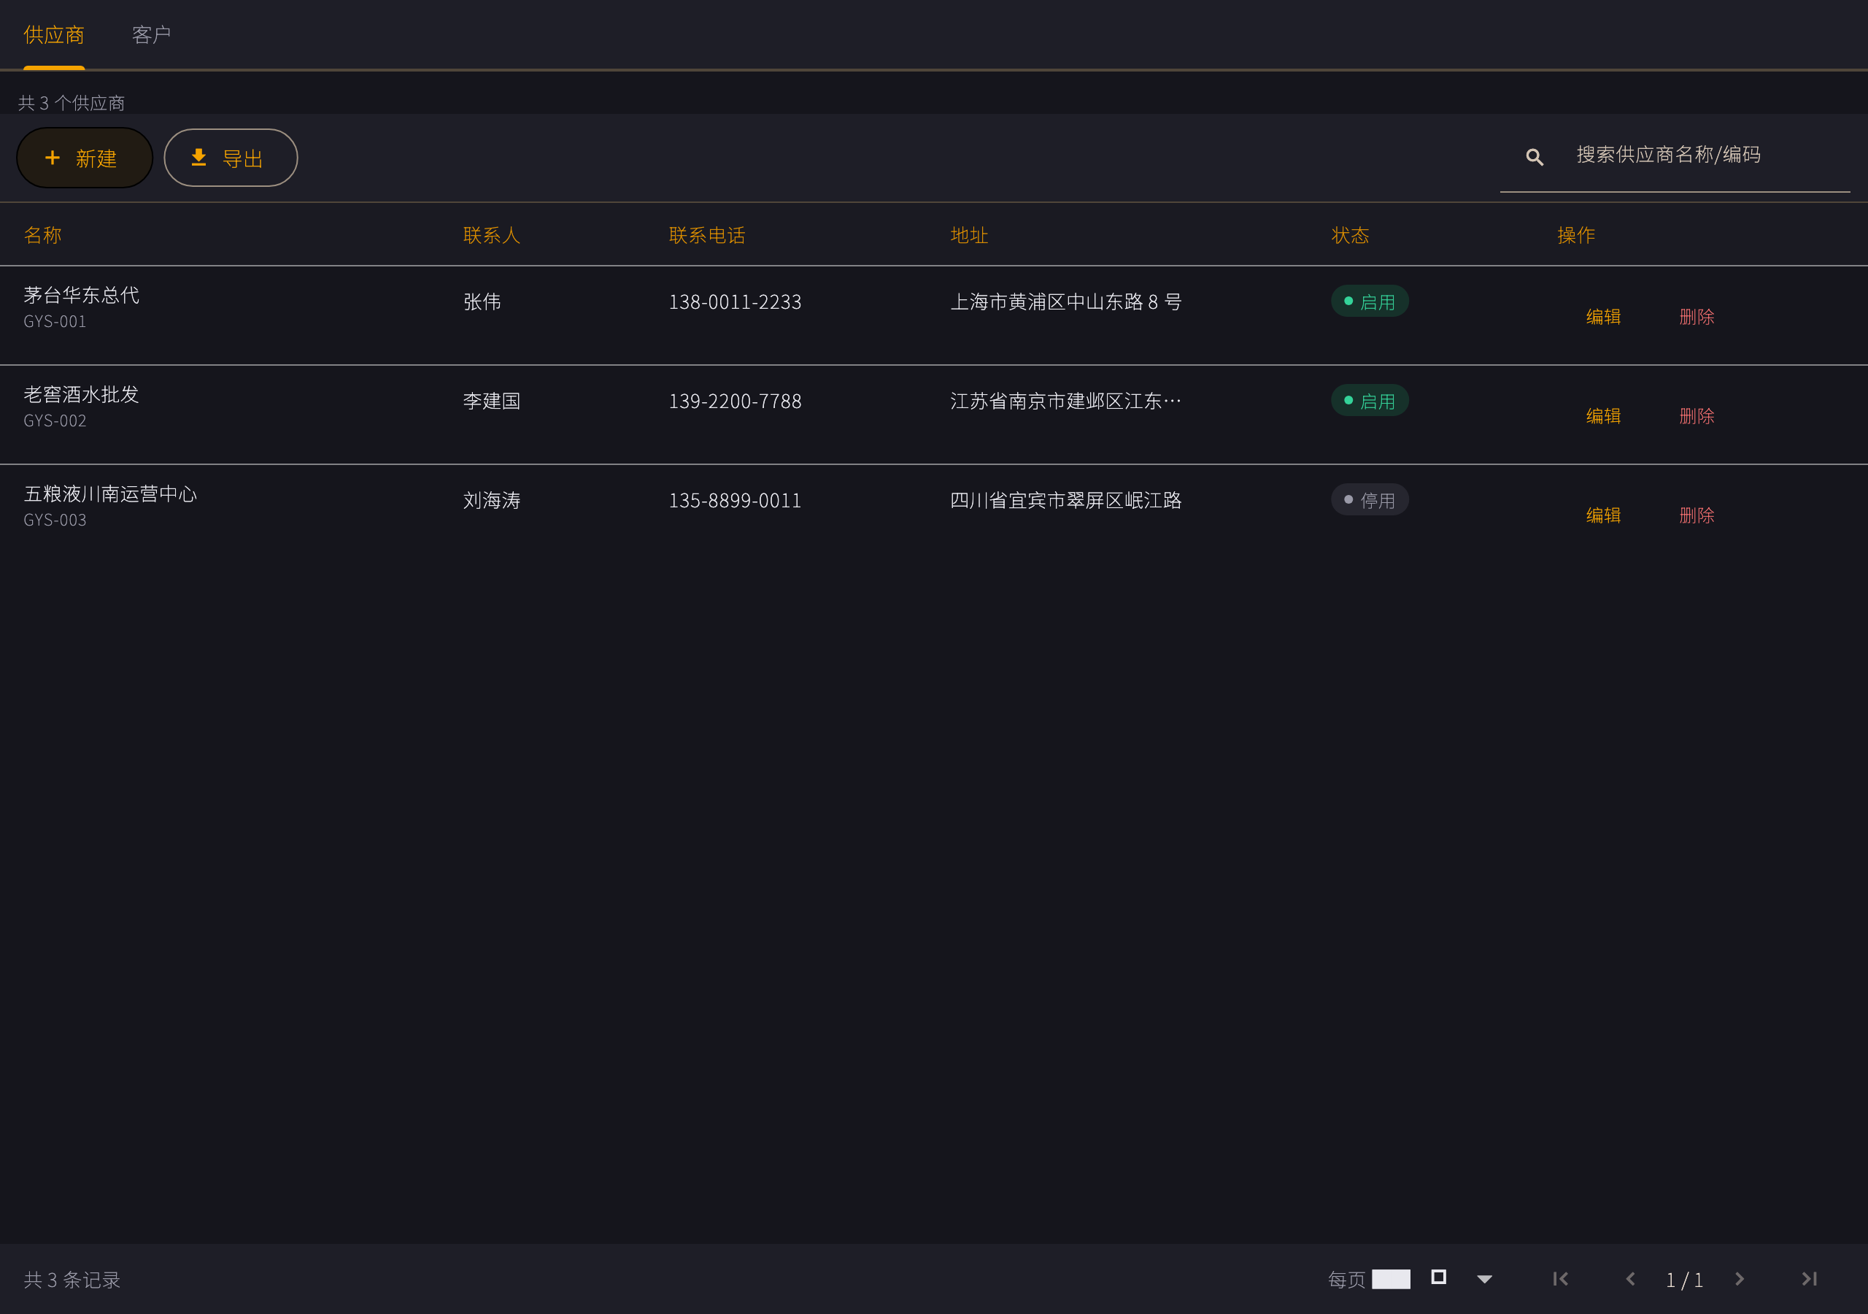Go to first page icon
Viewport: 1868px width, 1314px height.
1561,1279
